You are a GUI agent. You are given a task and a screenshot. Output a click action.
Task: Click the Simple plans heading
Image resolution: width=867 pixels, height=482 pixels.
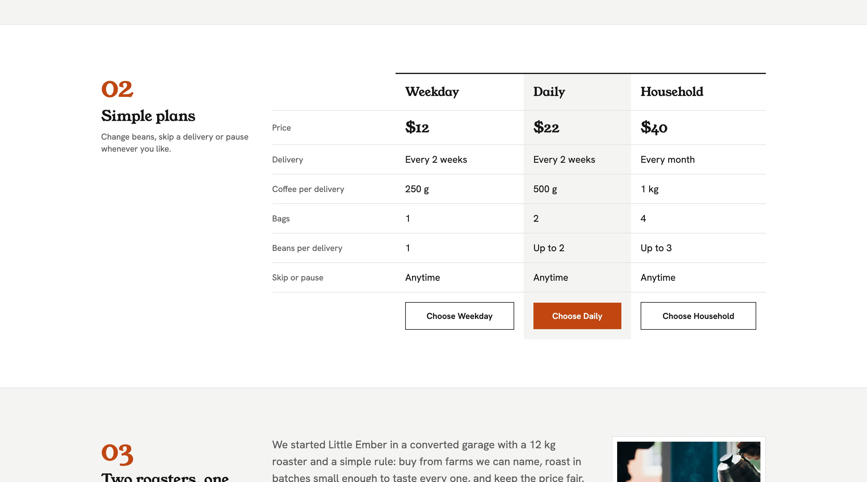pyautogui.click(x=148, y=116)
